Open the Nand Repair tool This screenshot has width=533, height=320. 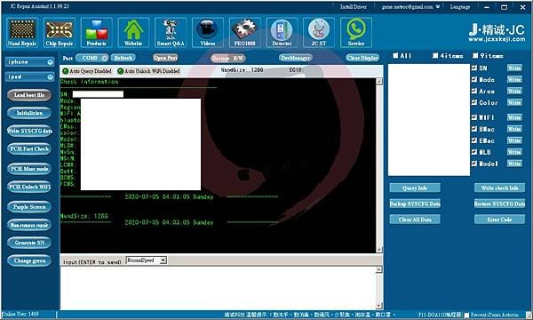tap(22, 33)
